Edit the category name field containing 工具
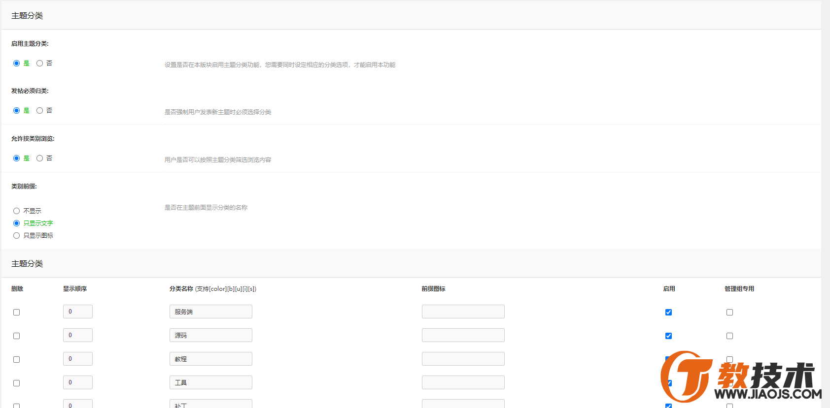Viewport: 830px width, 408px height. 211,382
